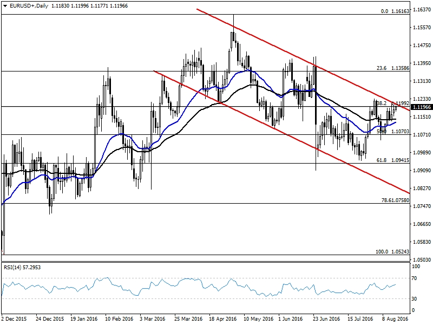The width and height of the screenshot is (433, 325).
Task: Click the date label 1 Jun 2016
Action: (x=291, y=318)
